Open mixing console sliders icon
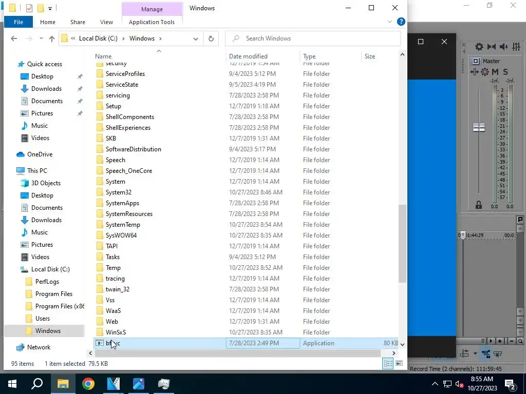 click(516, 47)
